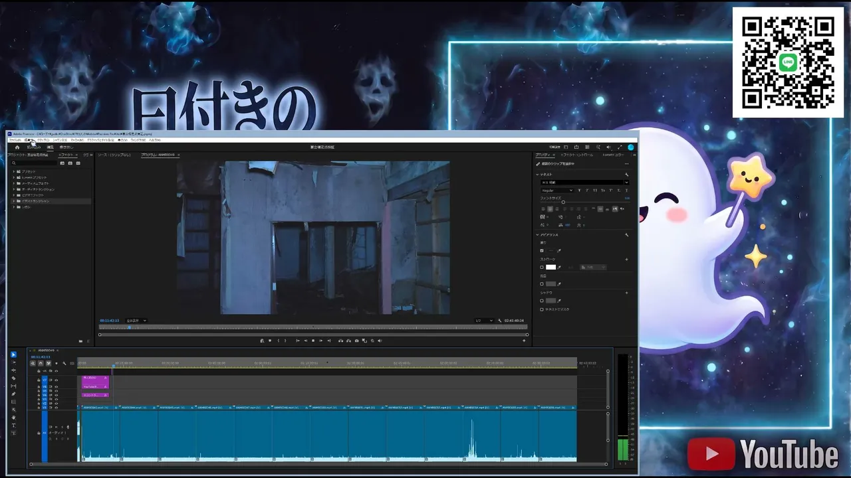This screenshot has height=478, width=851.
Task: Toggle the V1 track eye visibility
Action: click(56, 408)
